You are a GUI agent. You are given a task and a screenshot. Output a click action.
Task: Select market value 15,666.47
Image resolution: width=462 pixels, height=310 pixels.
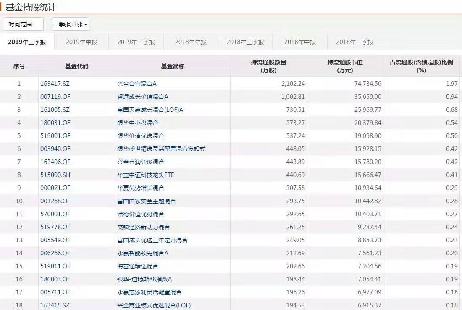(368, 175)
